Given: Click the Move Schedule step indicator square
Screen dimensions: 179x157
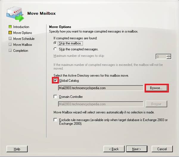Looking at the screenshot, I should tap(10, 39).
